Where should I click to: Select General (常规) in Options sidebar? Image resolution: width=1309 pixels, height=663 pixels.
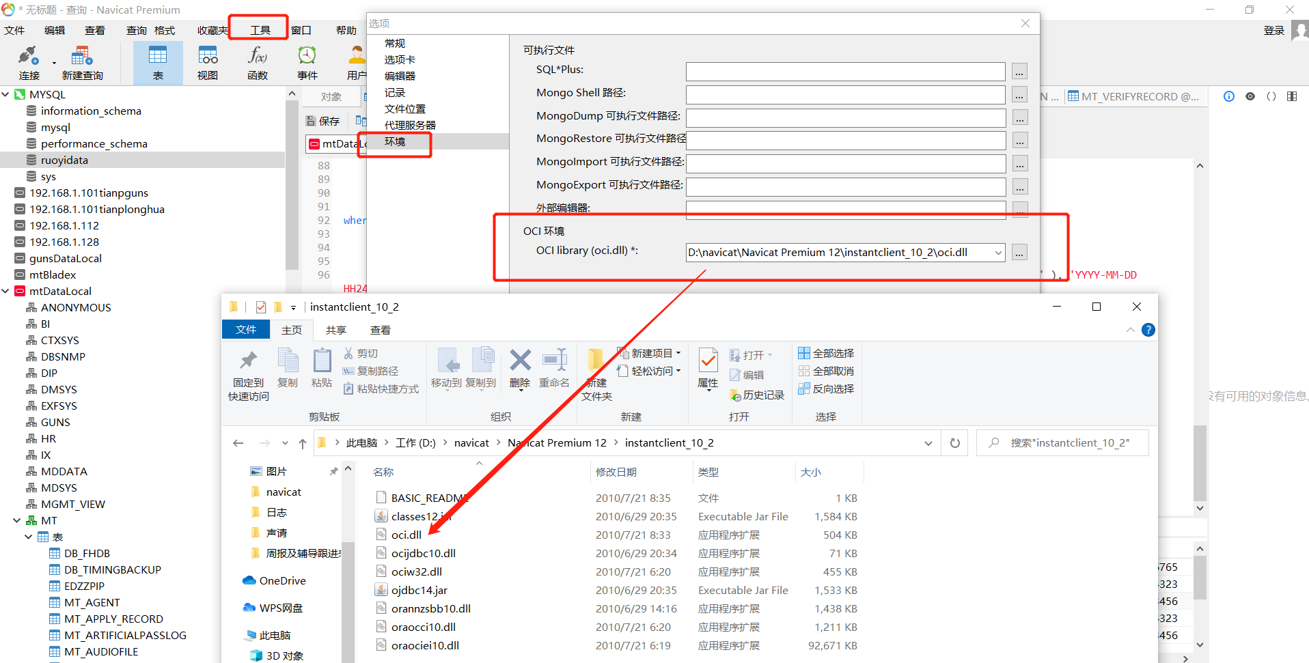tap(395, 43)
